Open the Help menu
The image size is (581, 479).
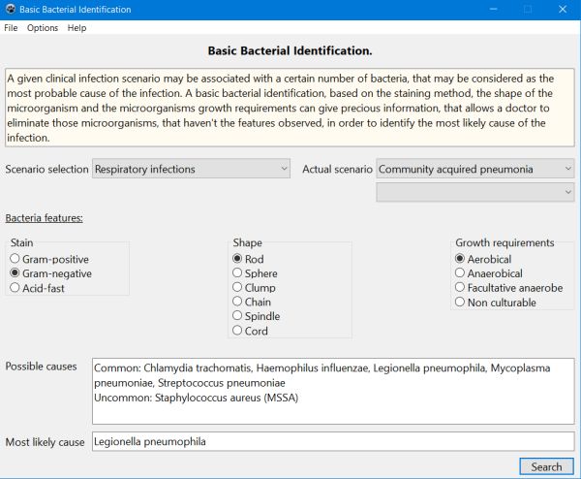[76, 28]
